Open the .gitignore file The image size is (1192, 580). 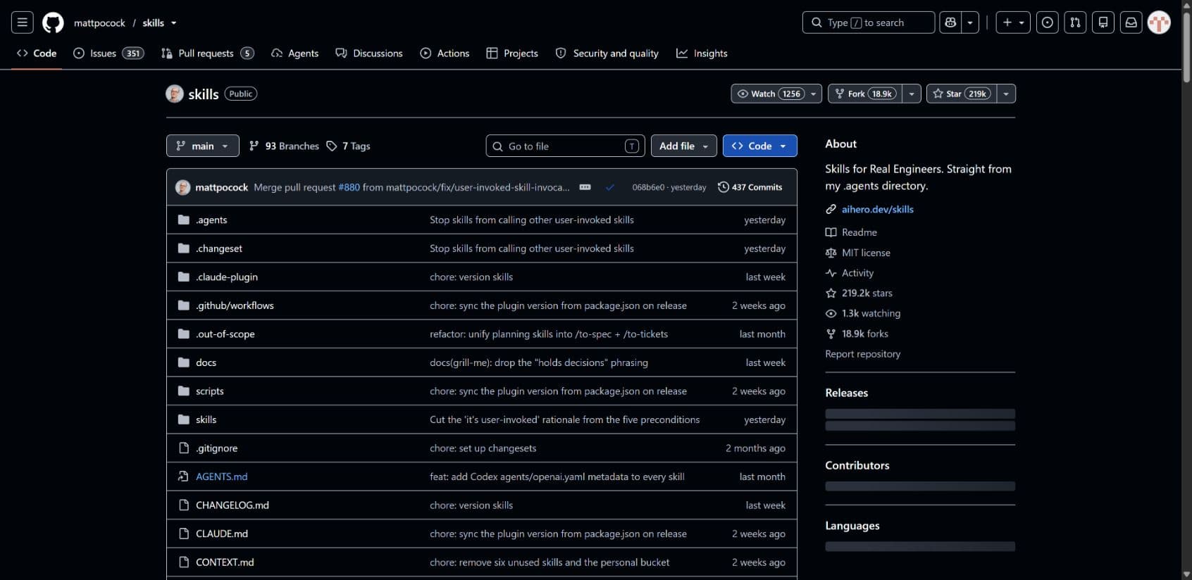[x=217, y=448]
